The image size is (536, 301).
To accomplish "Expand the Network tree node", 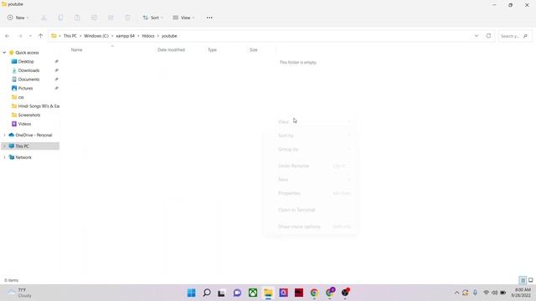I will (4, 157).
